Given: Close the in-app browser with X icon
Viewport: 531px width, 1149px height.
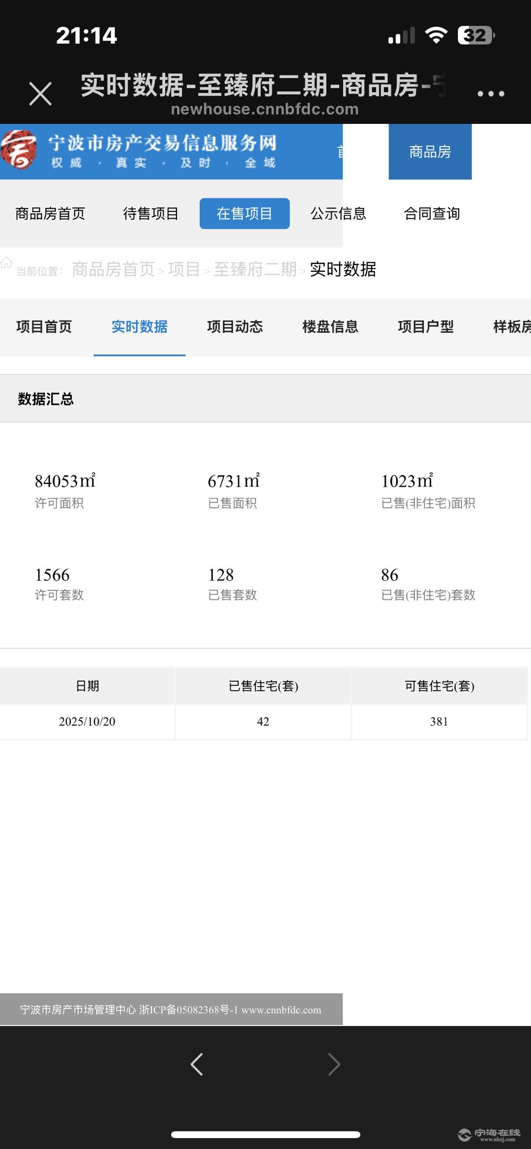Looking at the screenshot, I should click(40, 93).
